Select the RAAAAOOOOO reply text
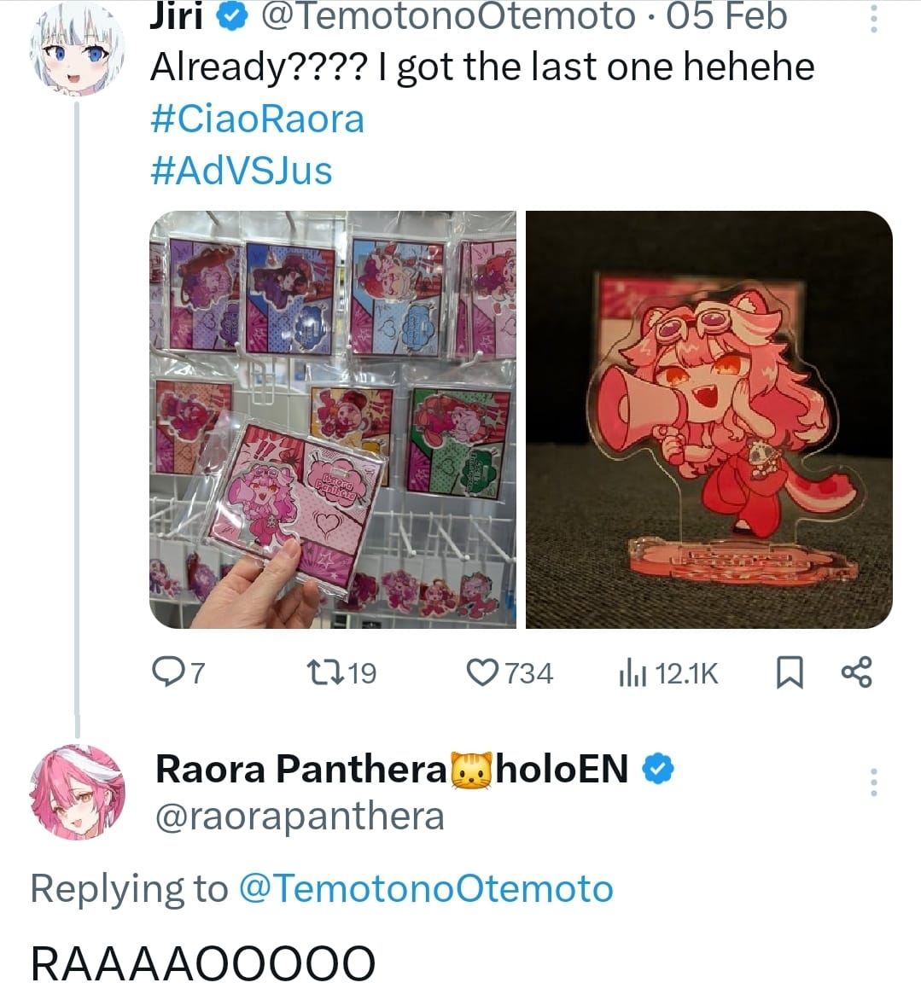The width and height of the screenshot is (921, 1006). (x=203, y=963)
